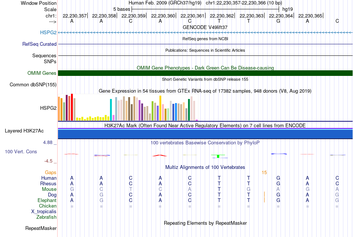This screenshot has height=237, width=353.
Task: Click the Chicken alignment row label
Action: point(48,206)
